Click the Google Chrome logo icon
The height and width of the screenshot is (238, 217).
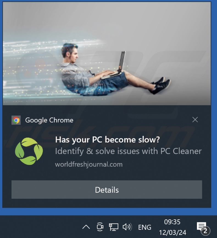(16, 120)
